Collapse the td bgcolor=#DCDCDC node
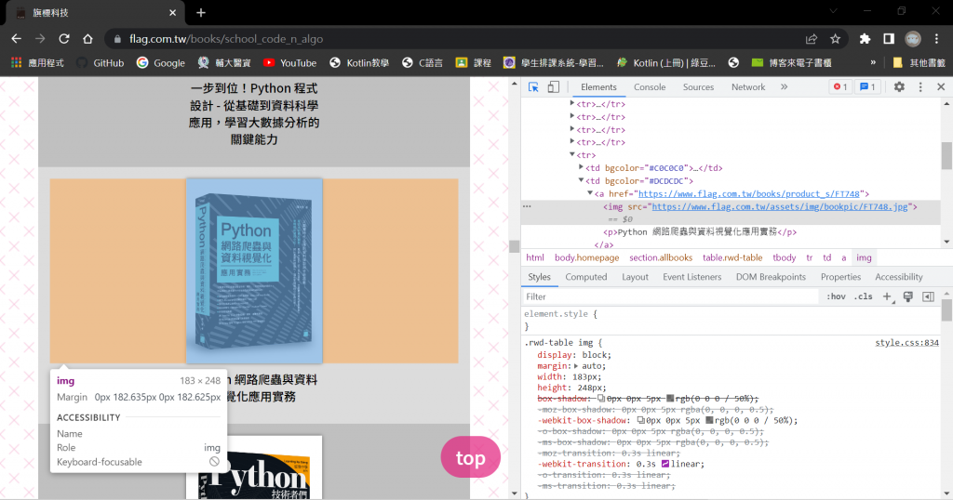 581,180
